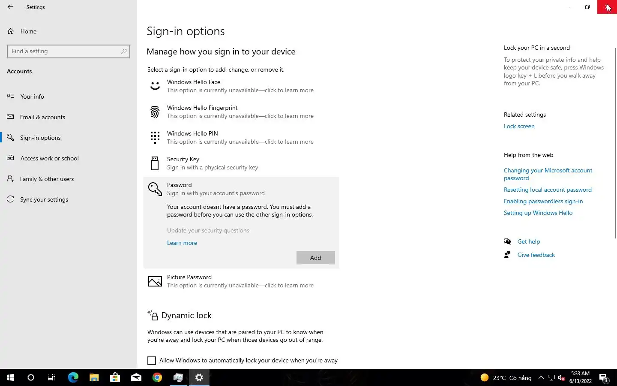Click the Settings page vertical scrollbar

(615, 143)
